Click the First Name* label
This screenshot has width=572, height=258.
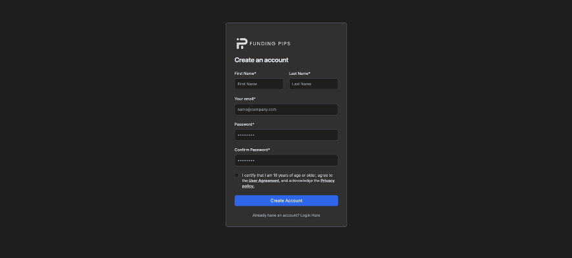[245, 74]
